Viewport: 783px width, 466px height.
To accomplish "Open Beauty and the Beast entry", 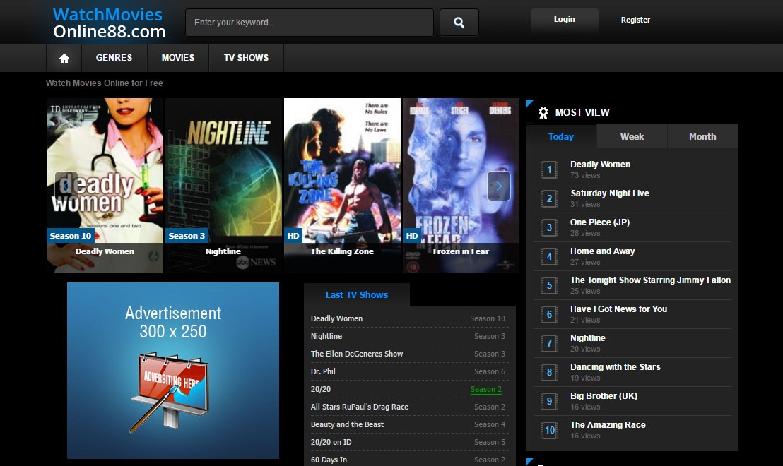I will (x=347, y=424).
